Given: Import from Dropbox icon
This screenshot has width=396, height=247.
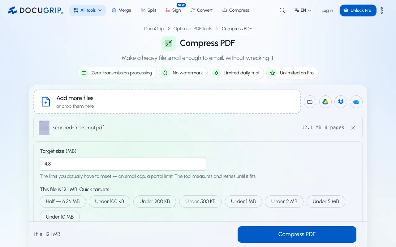Looking at the screenshot, I should pos(341,102).
